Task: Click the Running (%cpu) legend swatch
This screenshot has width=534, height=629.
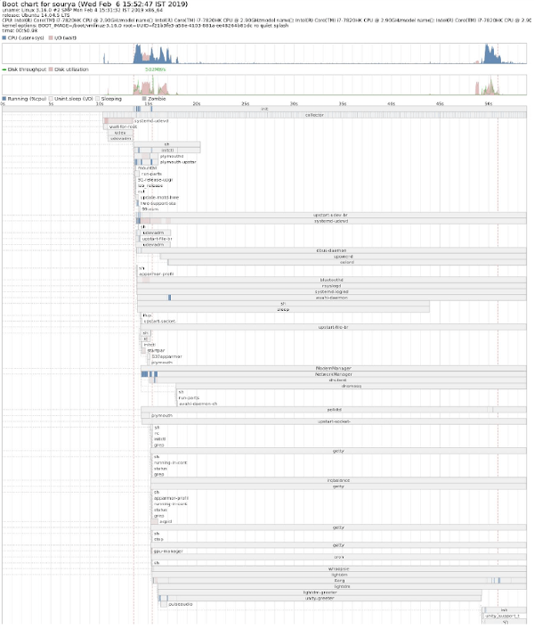Action: (x=4, y=99)
